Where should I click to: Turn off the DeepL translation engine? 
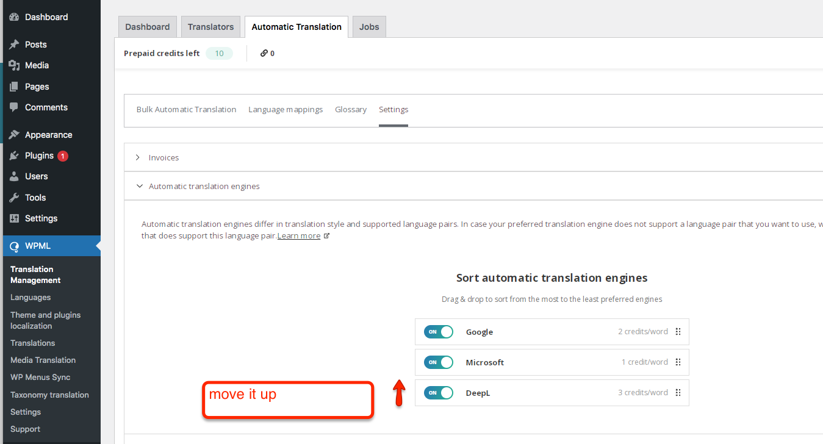tap(439, 393)
